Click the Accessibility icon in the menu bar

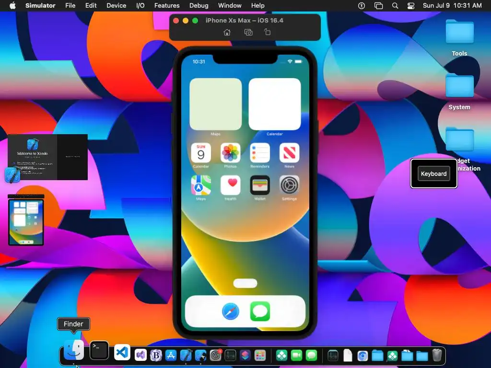362,6
